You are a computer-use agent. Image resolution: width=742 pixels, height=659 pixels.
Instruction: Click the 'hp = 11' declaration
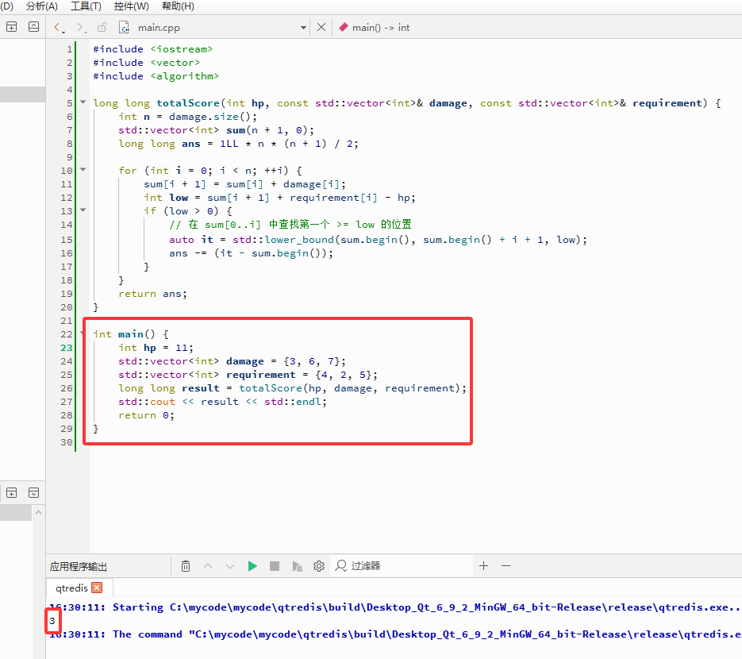[x=156, y=348]
